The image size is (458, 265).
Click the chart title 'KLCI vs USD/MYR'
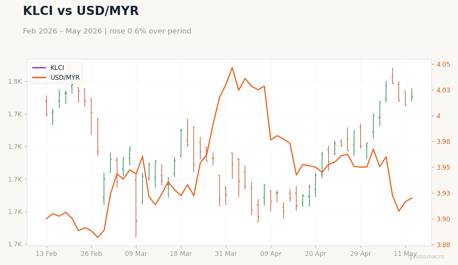coord(81,11)
